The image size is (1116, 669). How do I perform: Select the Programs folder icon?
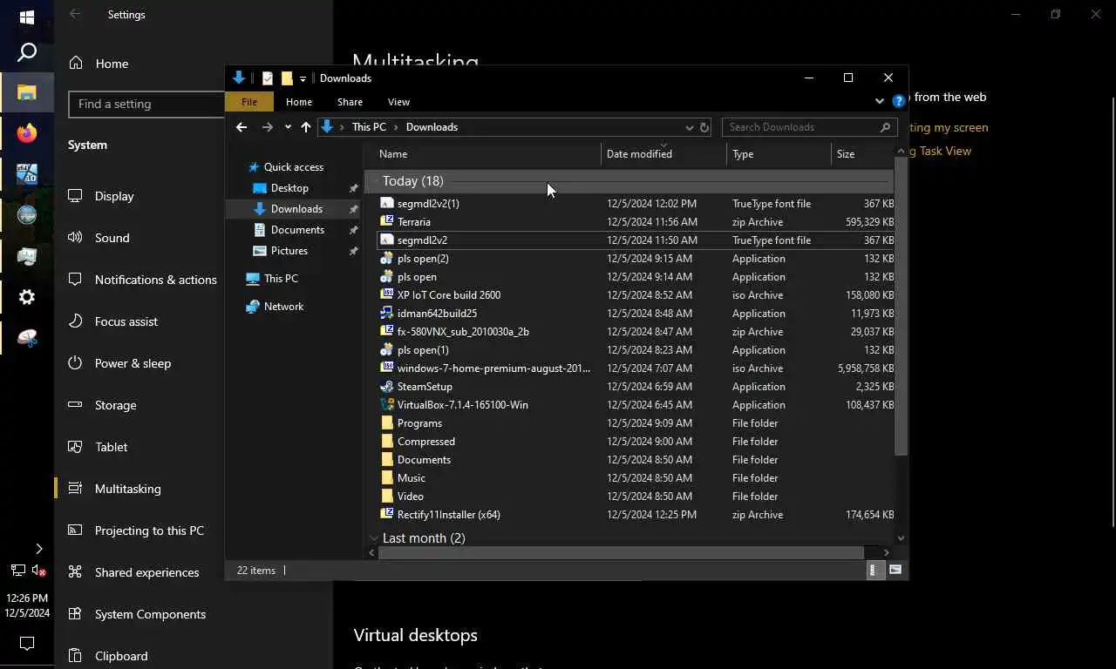387,422
